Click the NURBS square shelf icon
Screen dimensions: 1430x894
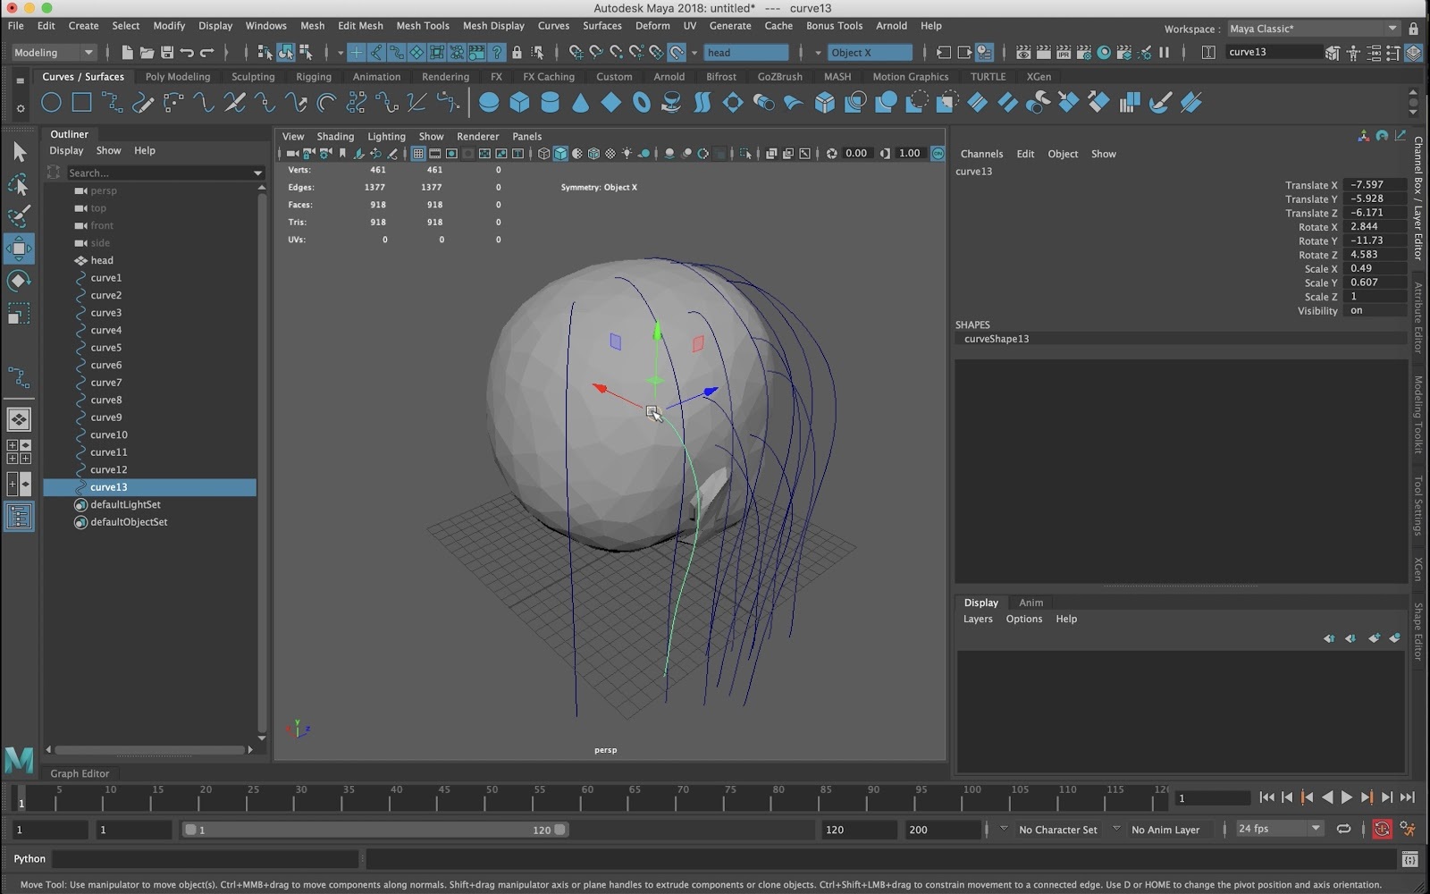point(81,103)
